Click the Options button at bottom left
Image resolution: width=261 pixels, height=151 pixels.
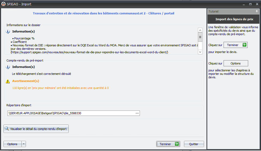(13, 144)
